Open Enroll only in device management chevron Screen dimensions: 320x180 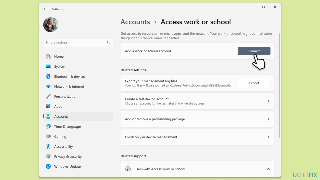(268, 137)
